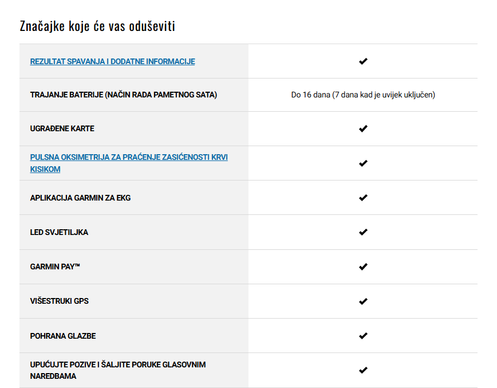The width and height of the screenshot is (497, 388).
Task: Click checkmark beside LED svjetiljka
Action: (363, 232)
